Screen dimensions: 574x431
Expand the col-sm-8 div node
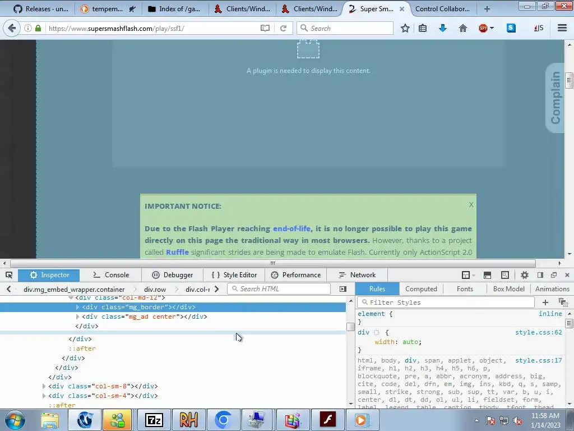[x=44, y=386]
